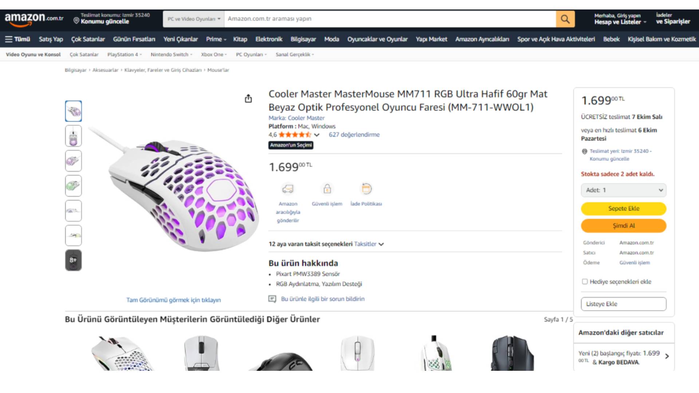
Task: Click the report issue speech bubble icon
Action: [272, 299]
